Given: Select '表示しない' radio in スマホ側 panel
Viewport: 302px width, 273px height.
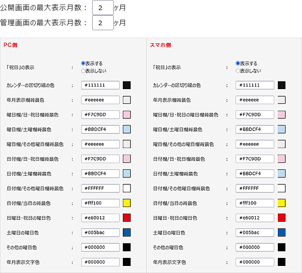Looking at the screenshot, I should pos(238,71).
